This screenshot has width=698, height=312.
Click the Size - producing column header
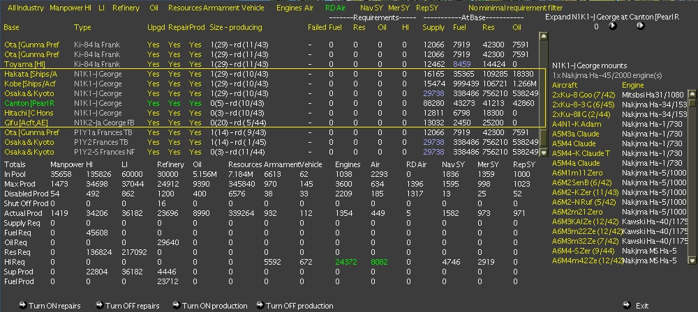point(236,28)
